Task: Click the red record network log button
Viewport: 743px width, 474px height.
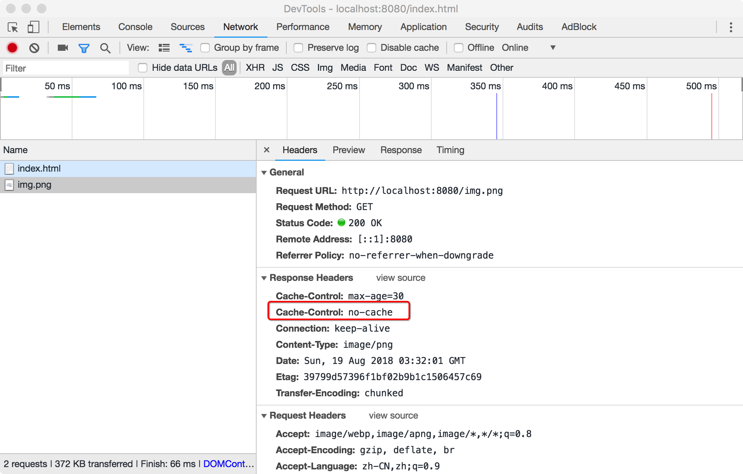Action: [12, 48]
